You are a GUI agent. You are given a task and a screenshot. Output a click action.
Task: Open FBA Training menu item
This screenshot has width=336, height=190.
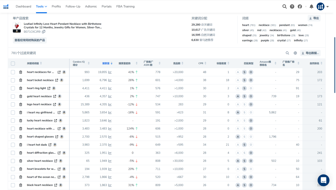[x=125, y=7]
